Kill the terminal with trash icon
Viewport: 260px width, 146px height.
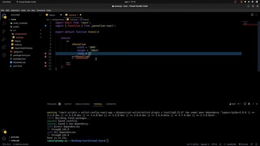click(249, 104)
